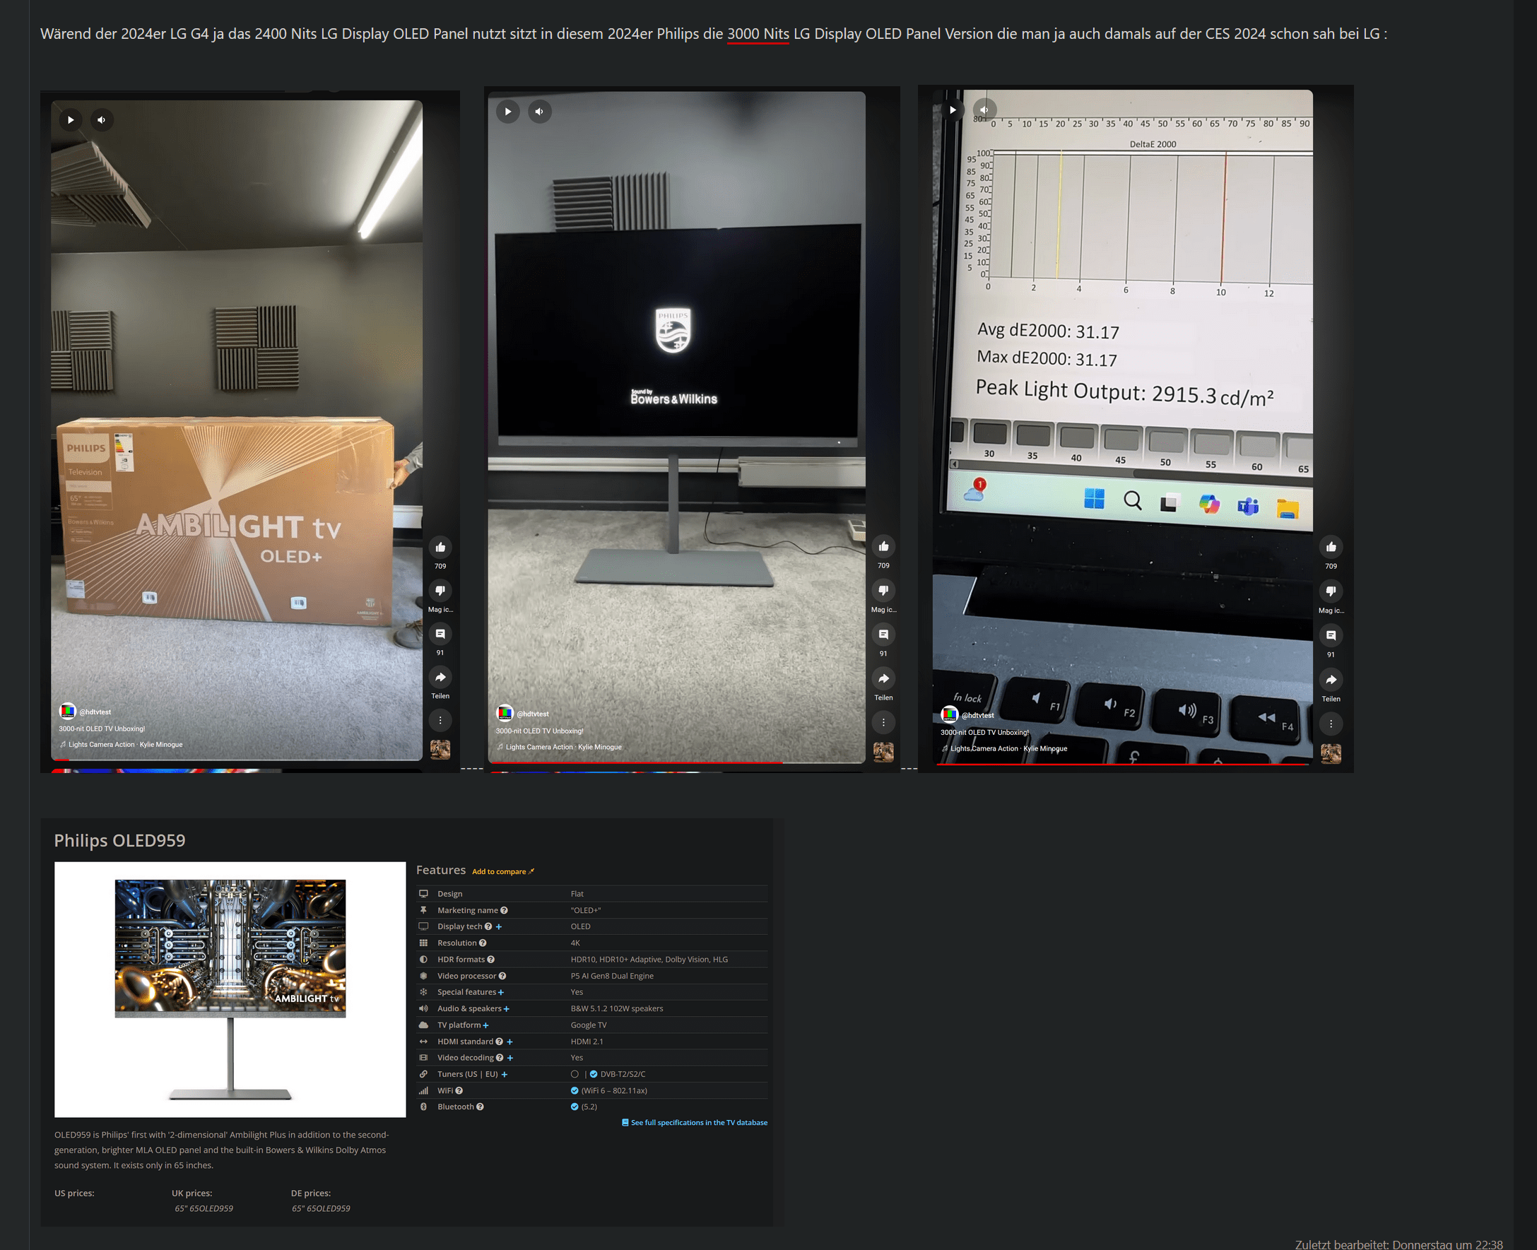Click the DVB-T2/S2/C checkmark

[593, 1074]
